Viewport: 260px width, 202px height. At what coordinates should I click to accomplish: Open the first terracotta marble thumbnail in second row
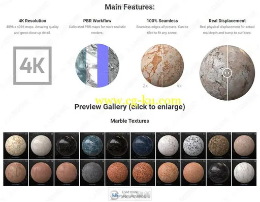click(x=16, y=172)
